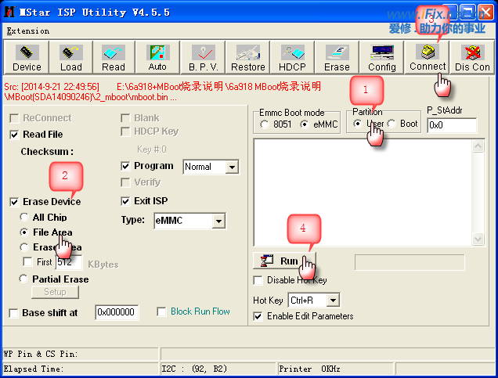Open the Load file toolbar button
Screen dimensions: 498x378
click(x=70, y=58)
